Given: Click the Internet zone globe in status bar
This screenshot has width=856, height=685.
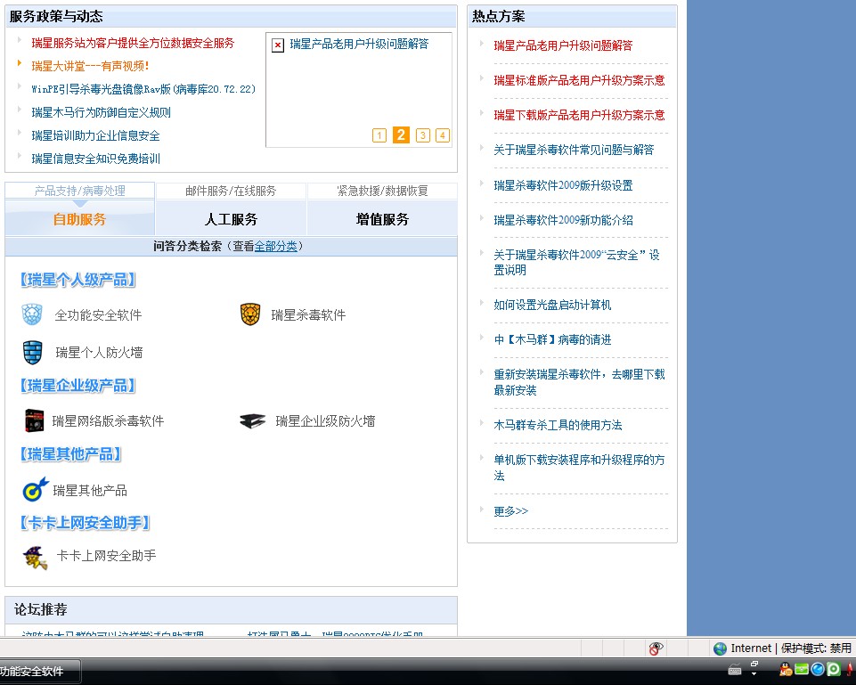Looking at the screenshot, I should pos(720,648).
